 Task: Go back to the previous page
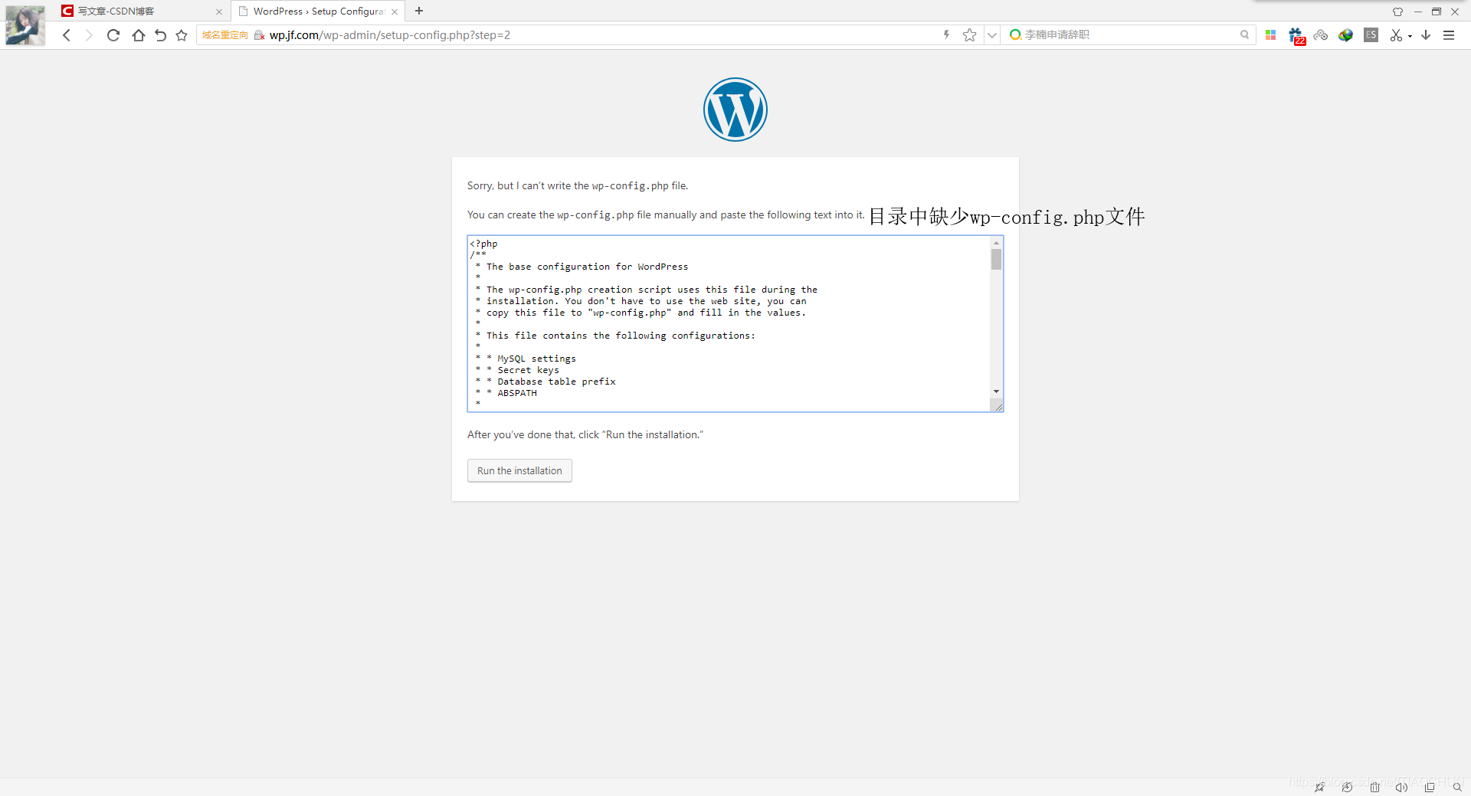tap(67, 35)
